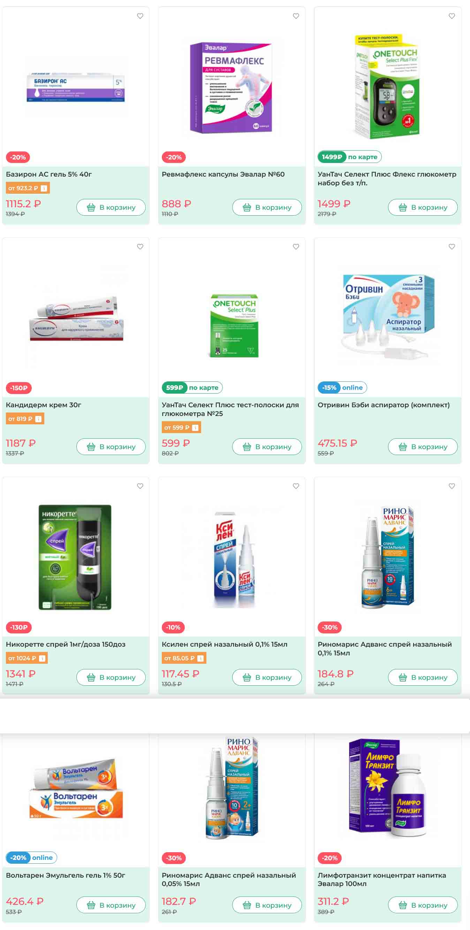Add Отривин Бэби аспиратор to cart

423,447
